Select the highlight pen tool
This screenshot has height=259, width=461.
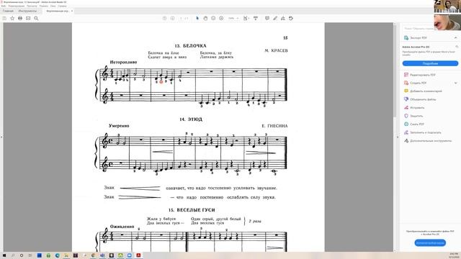(x=275, y=18)
